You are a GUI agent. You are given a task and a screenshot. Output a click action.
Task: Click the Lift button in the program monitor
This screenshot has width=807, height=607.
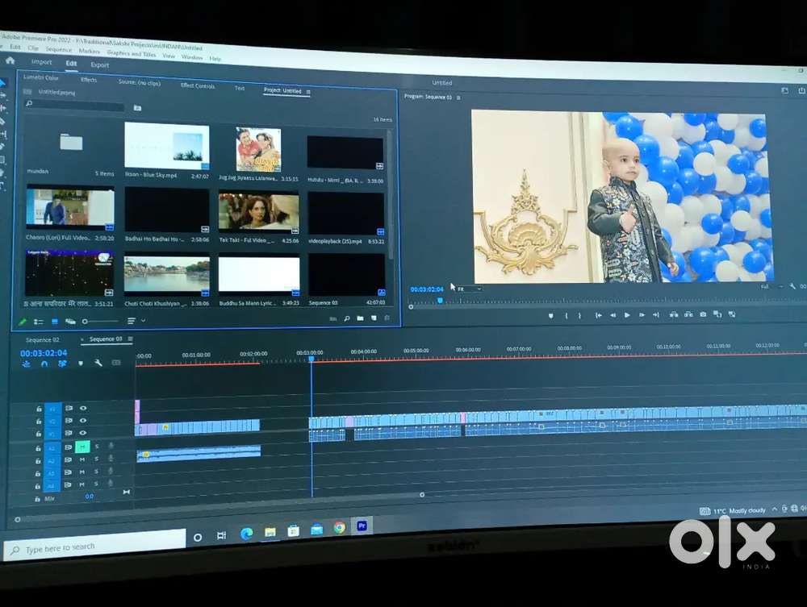click(675, 314)
